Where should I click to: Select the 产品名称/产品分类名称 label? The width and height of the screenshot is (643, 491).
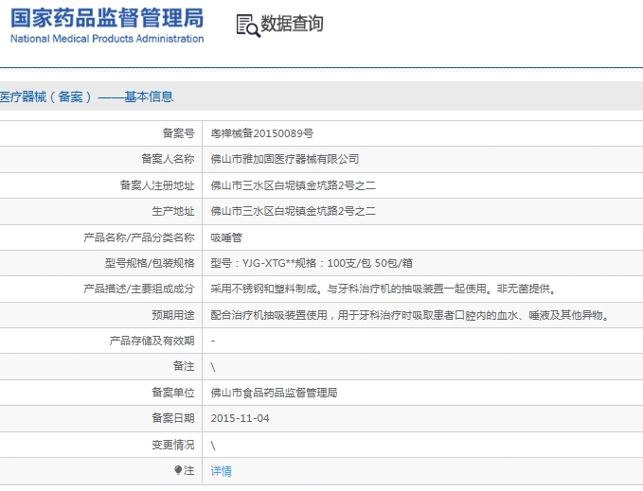coord(139,237)
